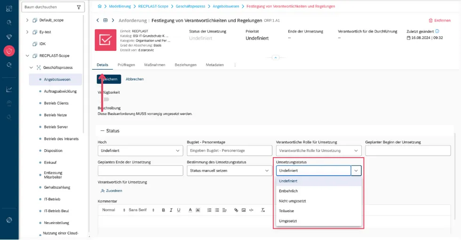
Task: Collapse the Status section
Action: click(x=103, y=131)
